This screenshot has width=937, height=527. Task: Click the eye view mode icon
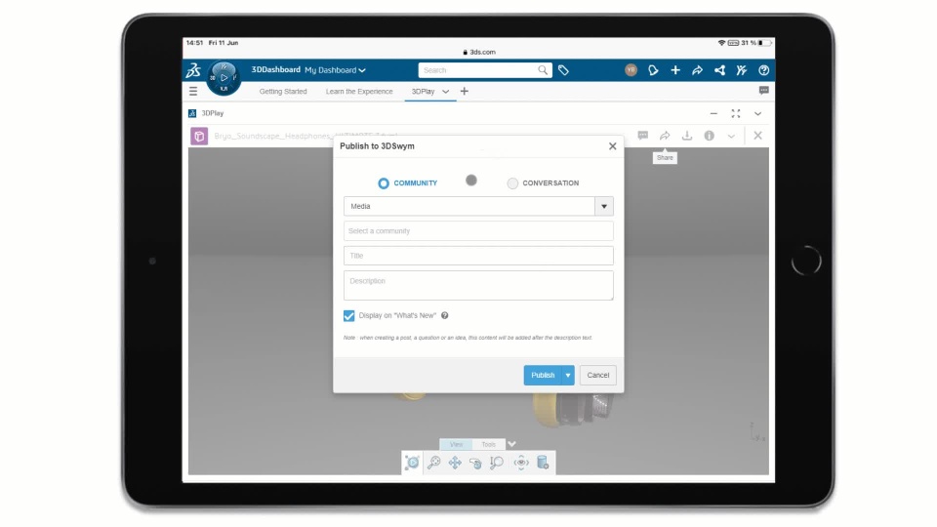pyautogui.click(x=521, y=463)
